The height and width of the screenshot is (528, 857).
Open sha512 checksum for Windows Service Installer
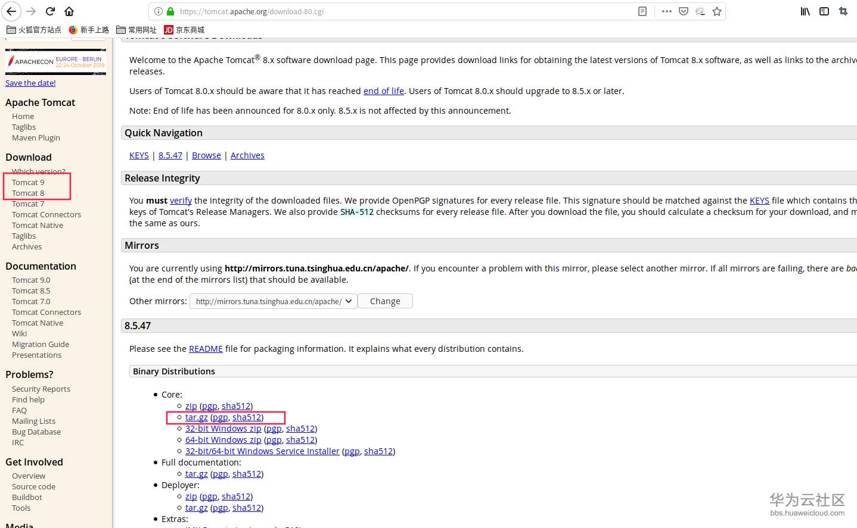click(378, 451)
